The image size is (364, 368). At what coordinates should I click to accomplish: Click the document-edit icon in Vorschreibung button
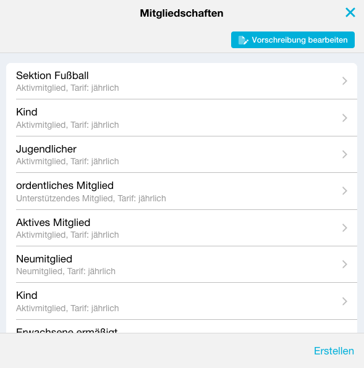[243, 40]
